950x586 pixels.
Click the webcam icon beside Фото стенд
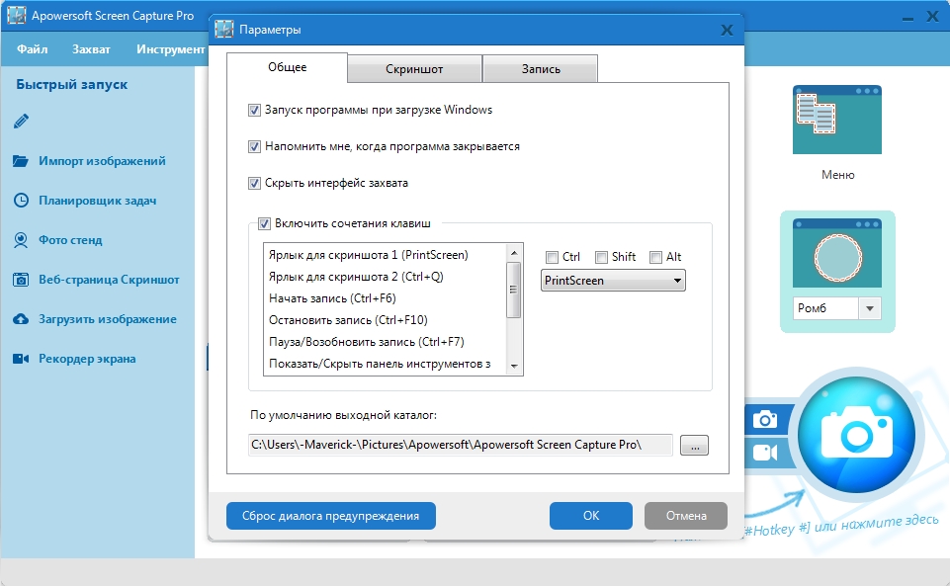point(21,240)
